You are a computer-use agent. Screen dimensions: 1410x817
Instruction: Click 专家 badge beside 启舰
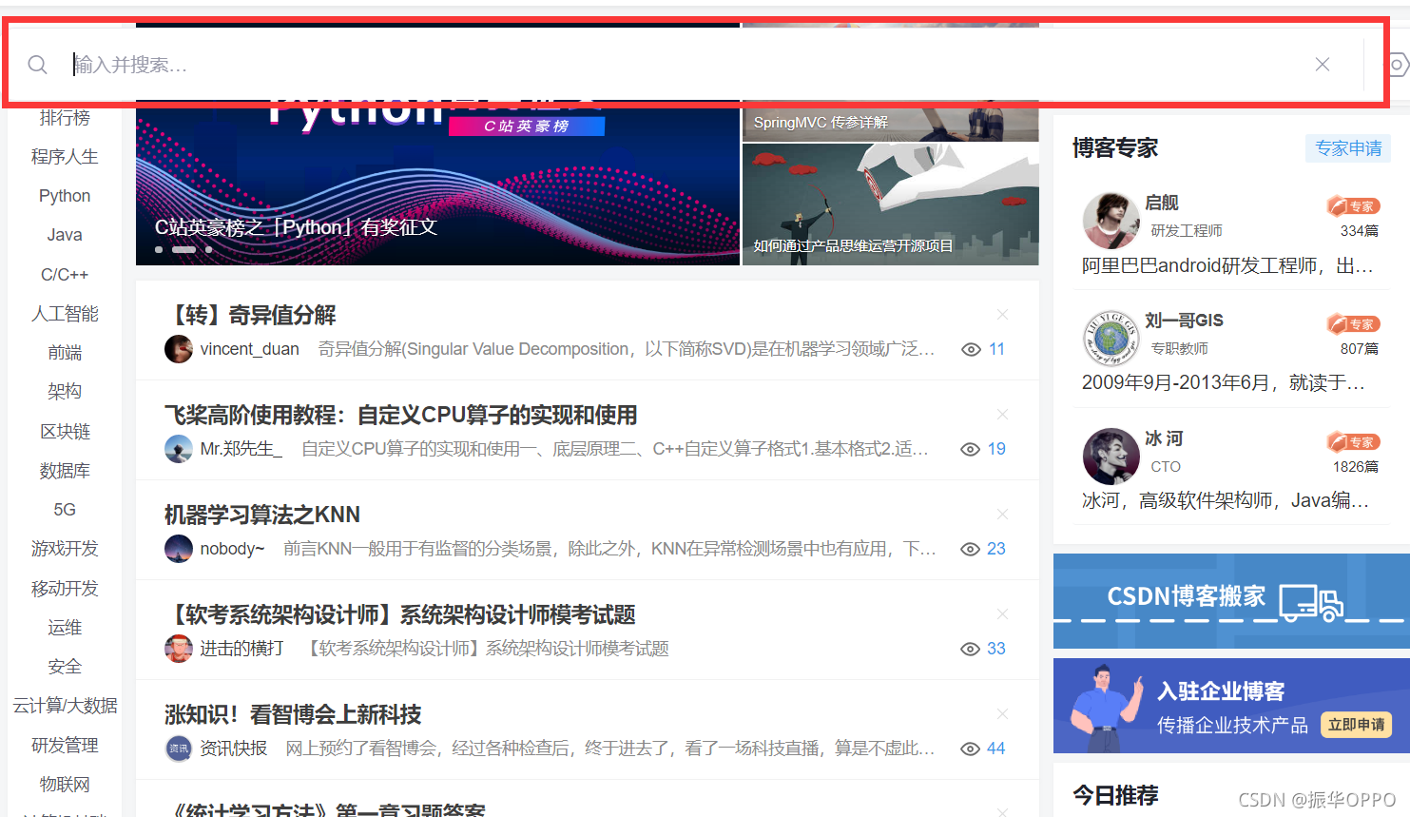coord(1354,205)
